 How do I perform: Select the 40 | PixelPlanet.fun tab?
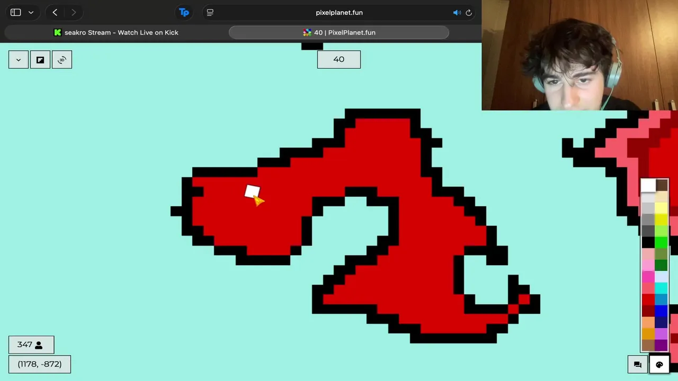[339, 32]
